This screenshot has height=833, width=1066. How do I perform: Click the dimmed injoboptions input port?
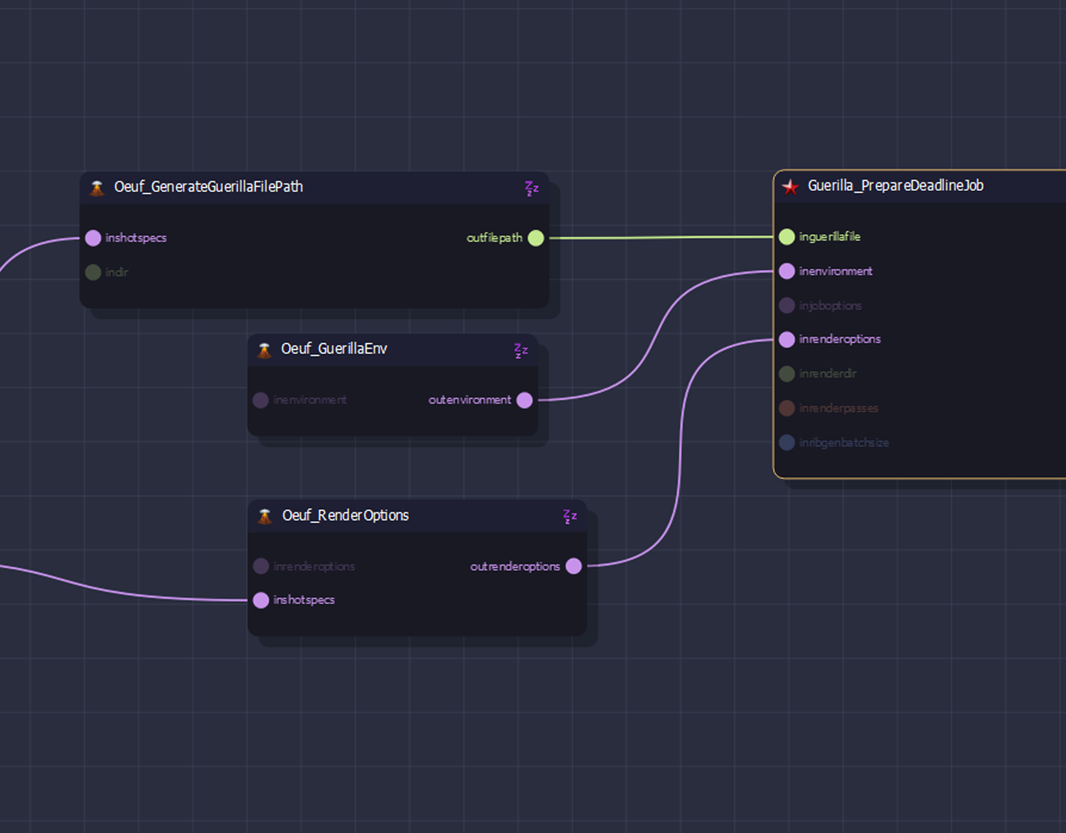787,306
